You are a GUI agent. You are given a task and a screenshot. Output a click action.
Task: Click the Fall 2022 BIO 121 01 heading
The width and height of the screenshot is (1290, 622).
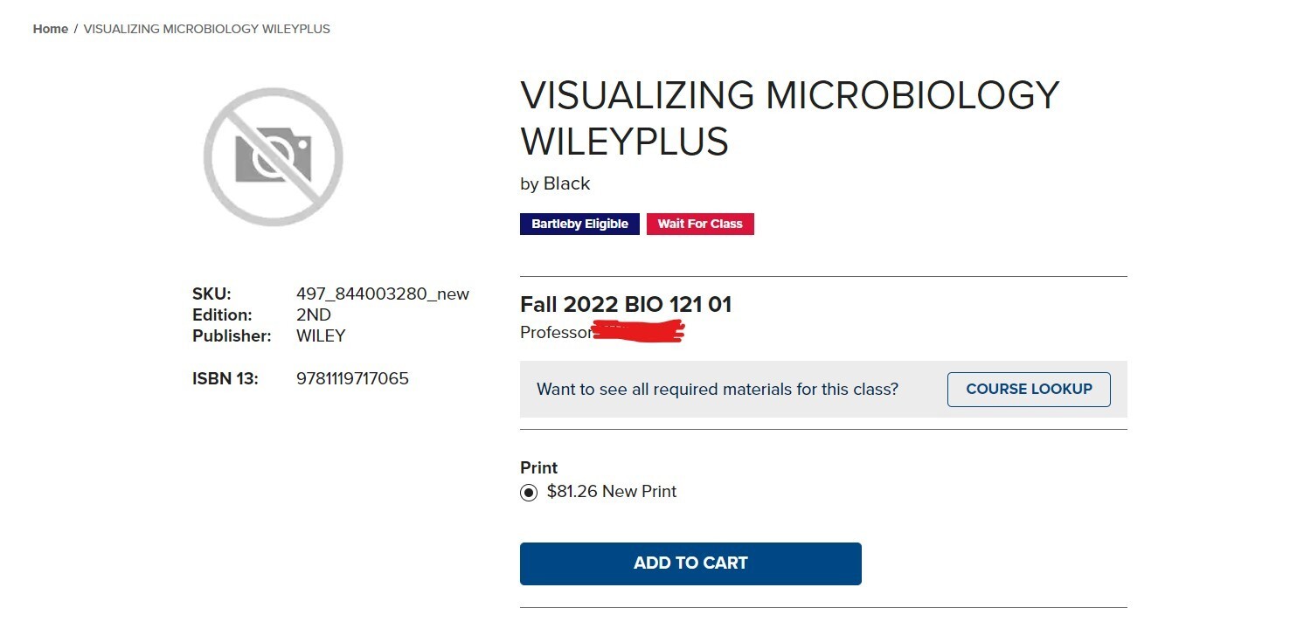626,304
